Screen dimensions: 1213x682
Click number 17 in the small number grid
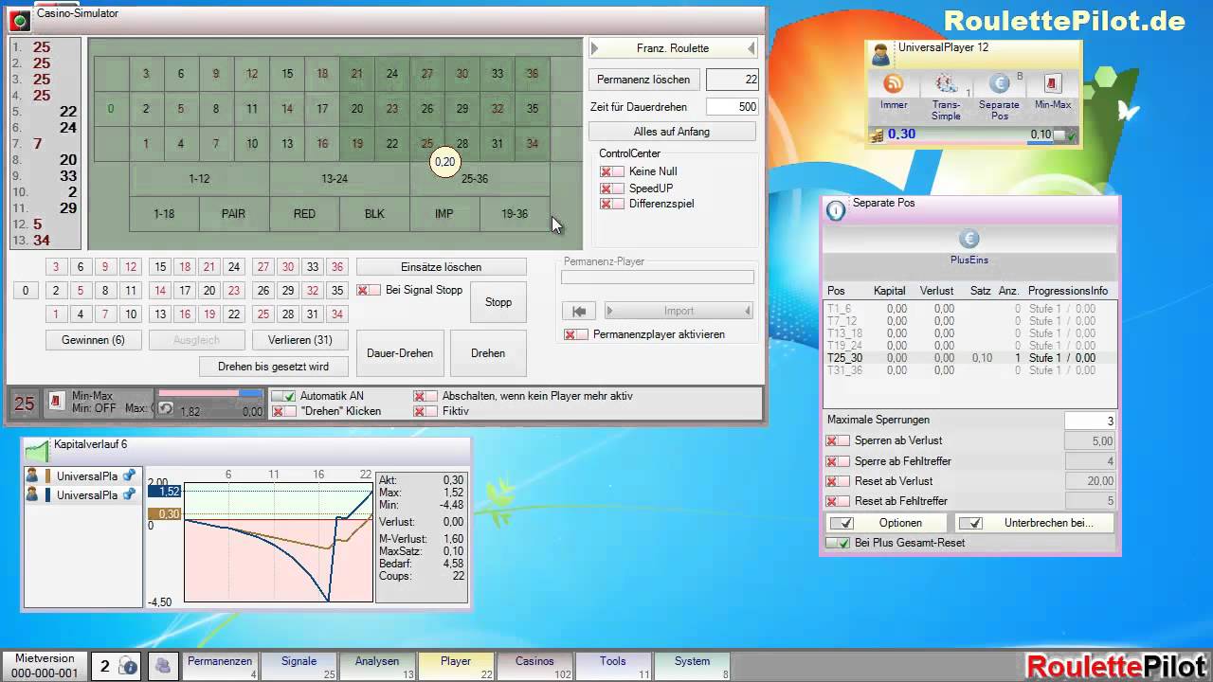(185, 291)
